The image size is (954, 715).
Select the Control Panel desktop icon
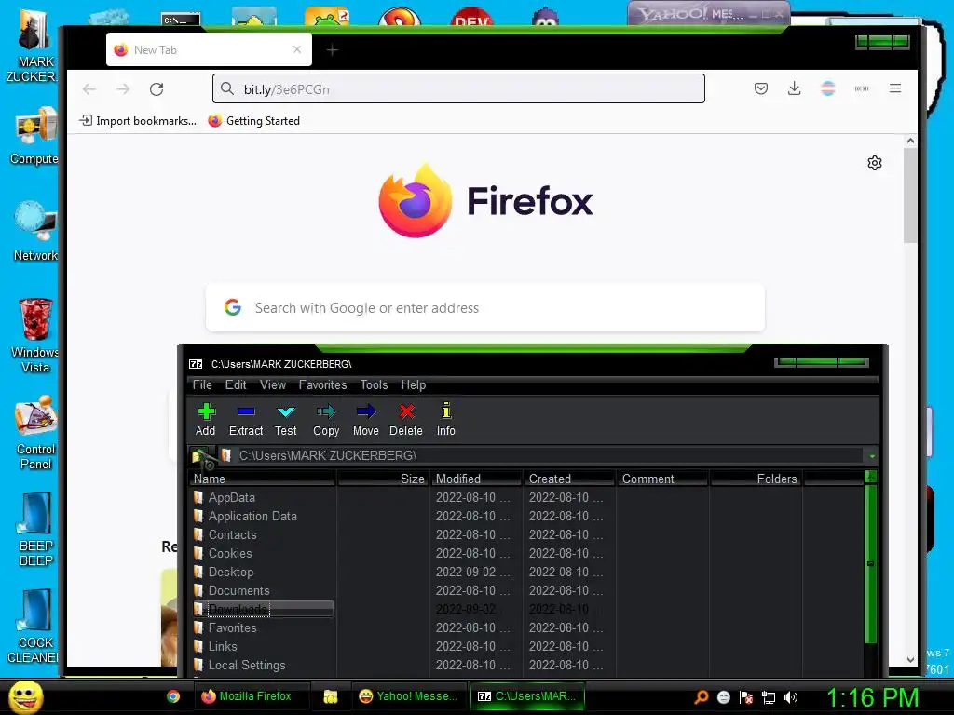(35, 432)
